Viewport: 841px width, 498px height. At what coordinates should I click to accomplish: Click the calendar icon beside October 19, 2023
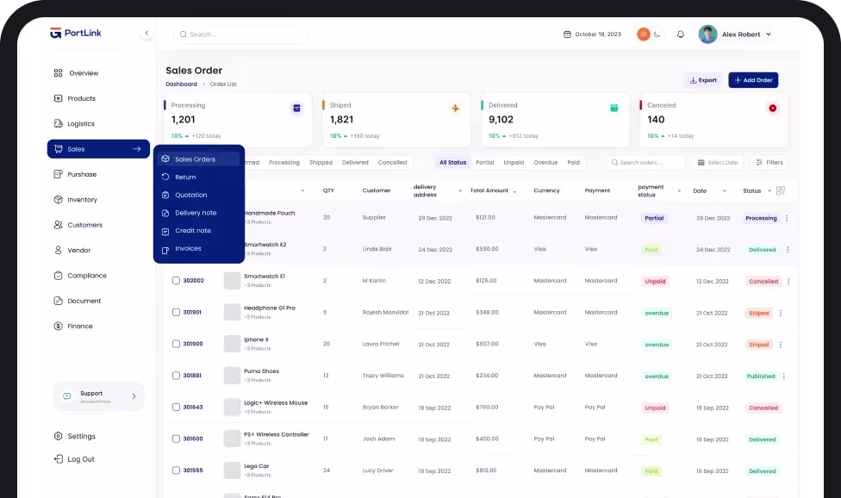[x=567, y=34]
